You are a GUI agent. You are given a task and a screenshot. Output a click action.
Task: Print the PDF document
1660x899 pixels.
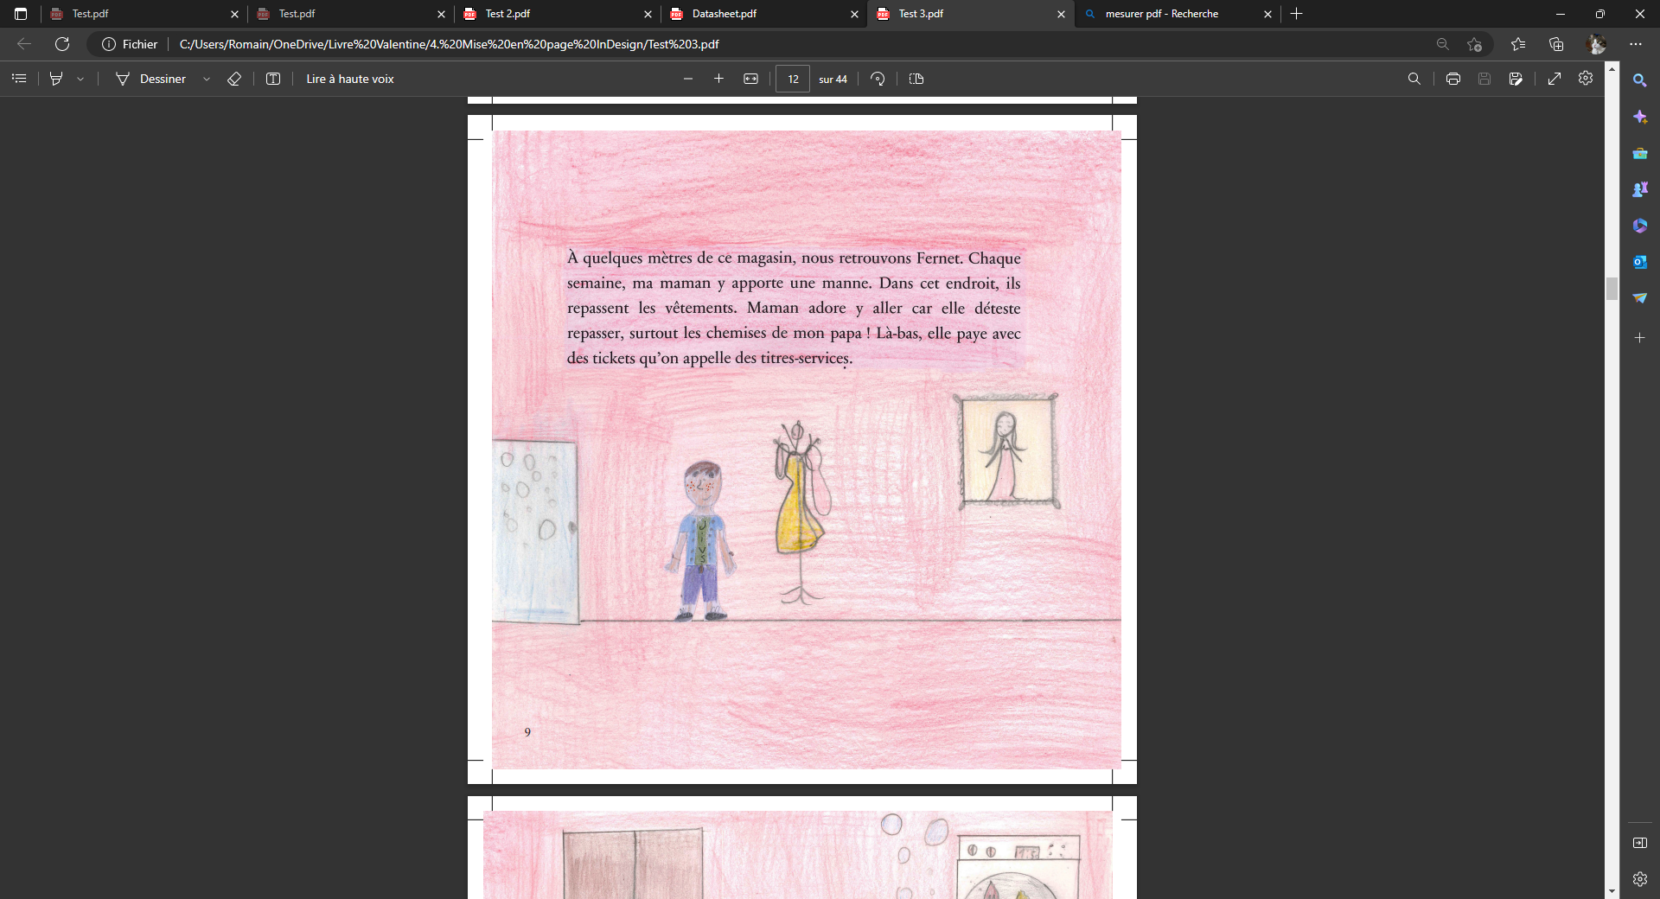tap(1453, 79)
